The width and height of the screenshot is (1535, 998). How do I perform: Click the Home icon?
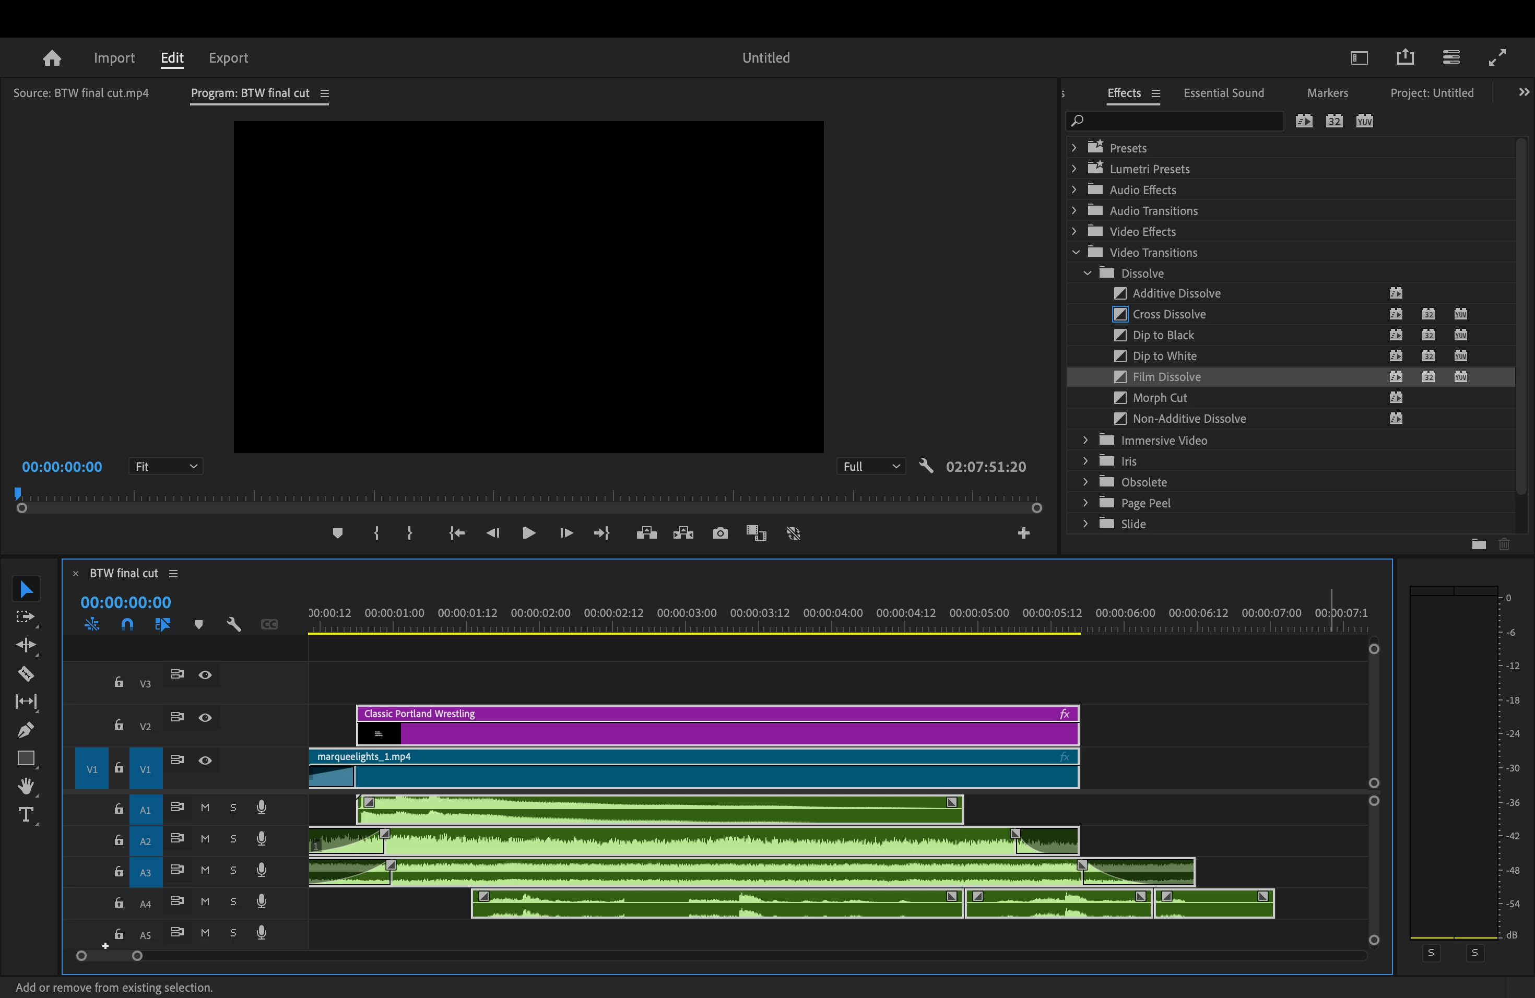pos(52,58)
